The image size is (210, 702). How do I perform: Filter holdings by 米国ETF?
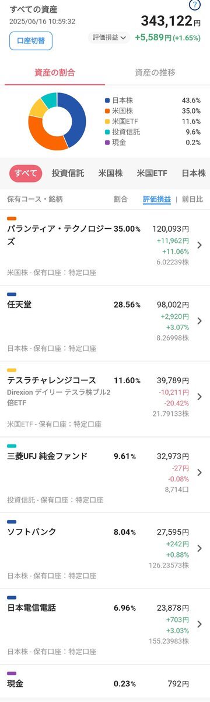coord(152,173)
